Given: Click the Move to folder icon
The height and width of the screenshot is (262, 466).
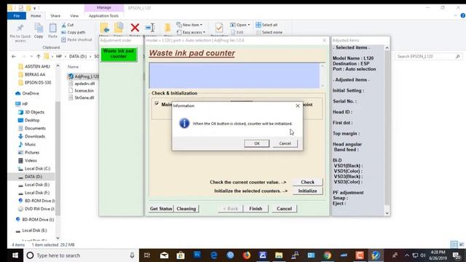Looking at the screenshot, I should click(x=104, y=28).
